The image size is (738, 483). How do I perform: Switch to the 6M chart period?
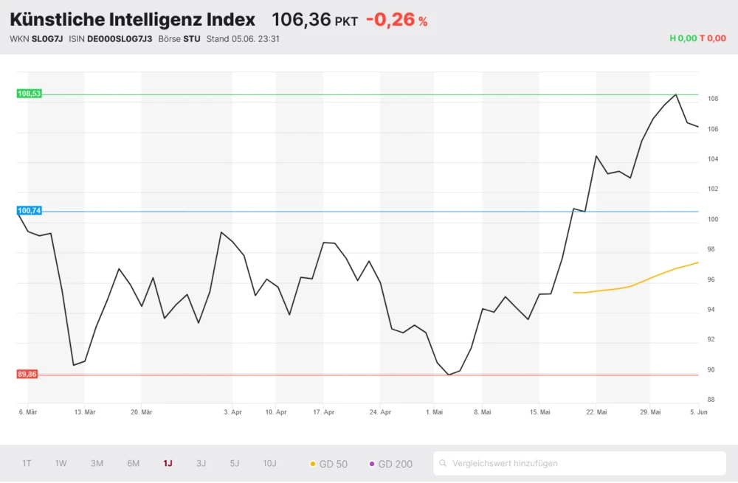pos(133,463)
